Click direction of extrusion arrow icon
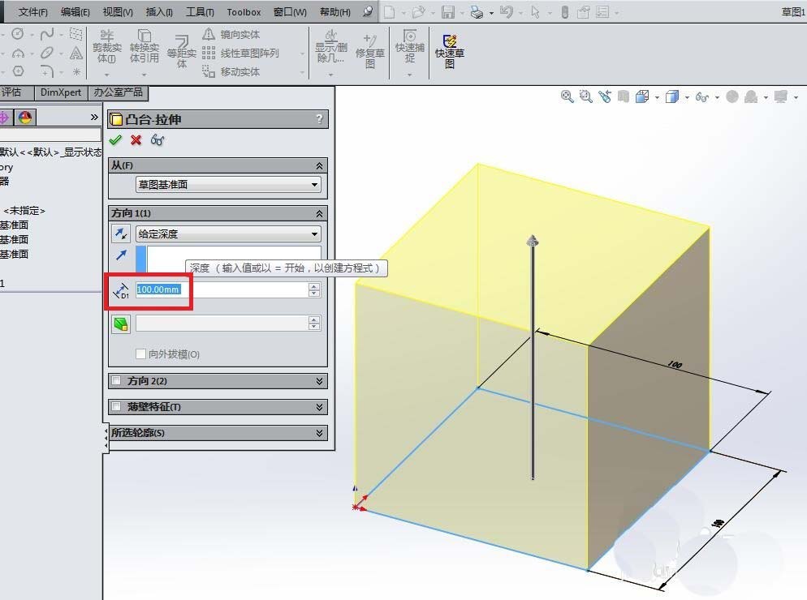The height and width of the screenshot is (600, 807). [x=122, y=255]
